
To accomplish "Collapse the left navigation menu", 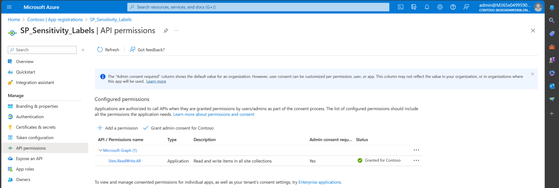I will tap(83, 50).
